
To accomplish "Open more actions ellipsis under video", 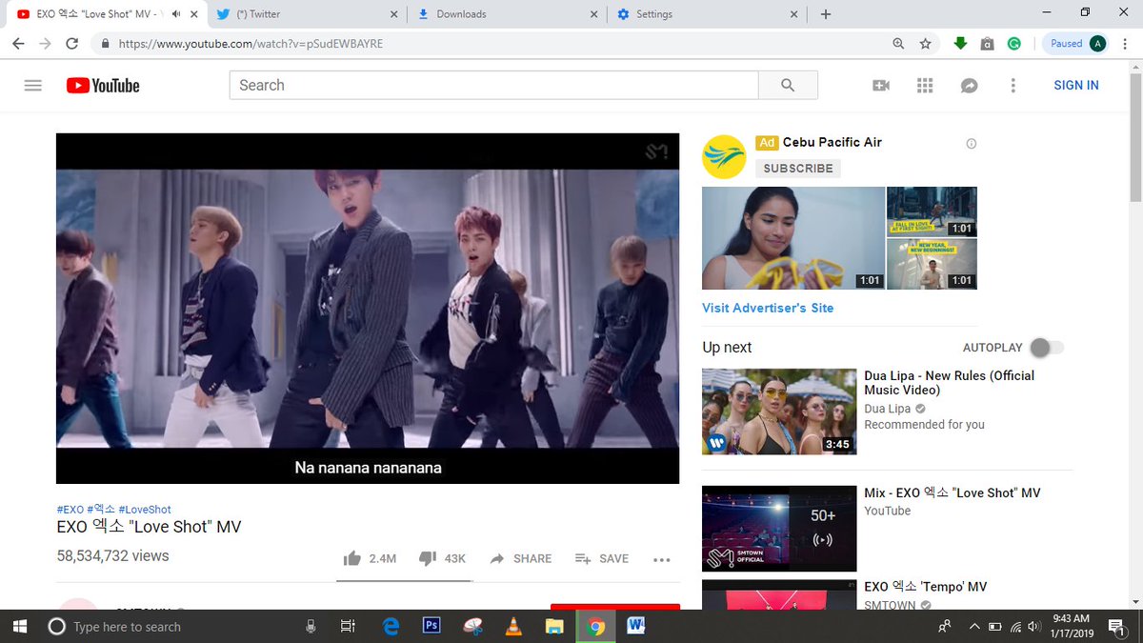I will point(662,560).
